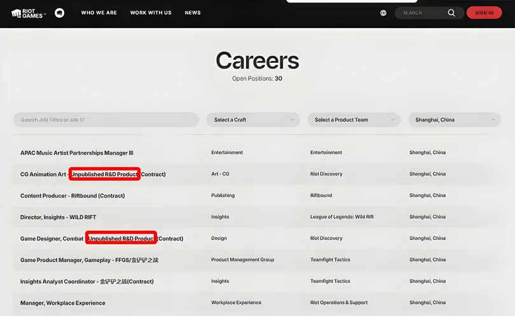Open the Shanghai, China location dropdown

pyautogui.click(x=454, y=120)
